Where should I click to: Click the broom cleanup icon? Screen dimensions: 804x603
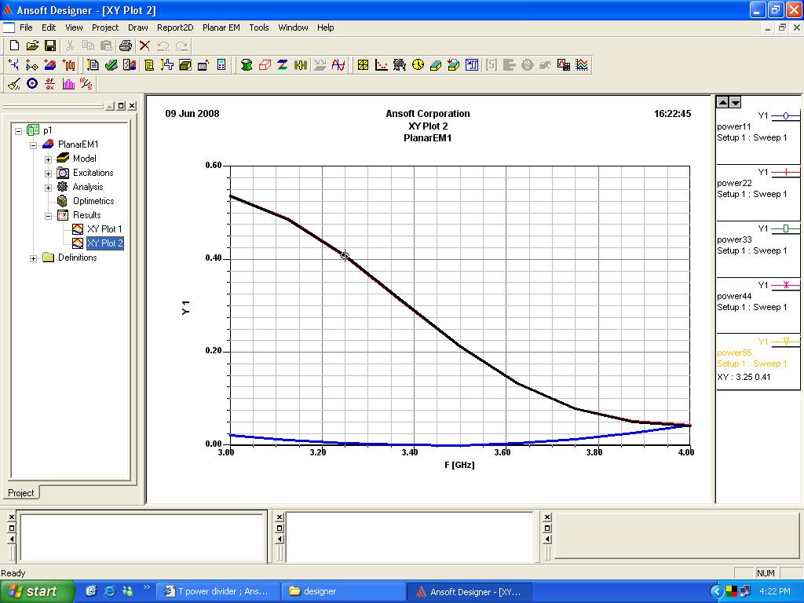click(x=13, y=84)
